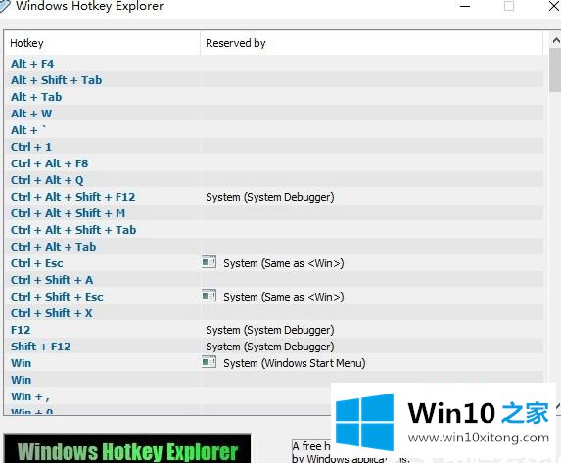The height and width of the screenshot is (463, 561).
Task: Click System Debugger in Ctrl+Alt+Shift+F12 row
Action: coord(270,197)
